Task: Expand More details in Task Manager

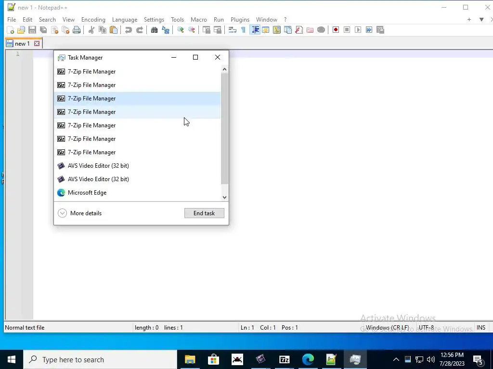Action: tap(80, 213)
